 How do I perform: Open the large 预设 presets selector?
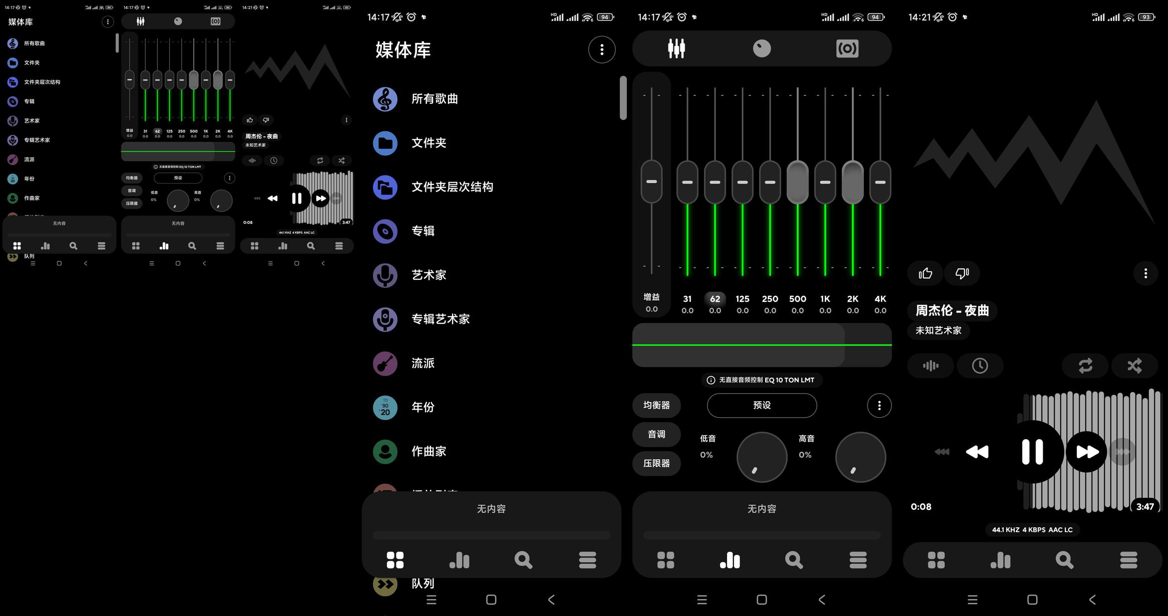[x=762, y=405]
